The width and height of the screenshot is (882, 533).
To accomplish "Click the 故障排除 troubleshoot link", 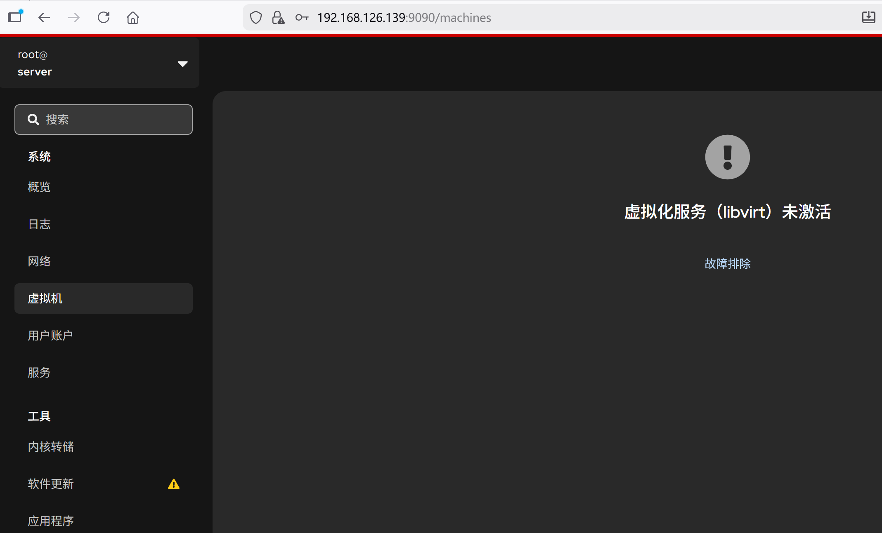I will coord(727,264).
